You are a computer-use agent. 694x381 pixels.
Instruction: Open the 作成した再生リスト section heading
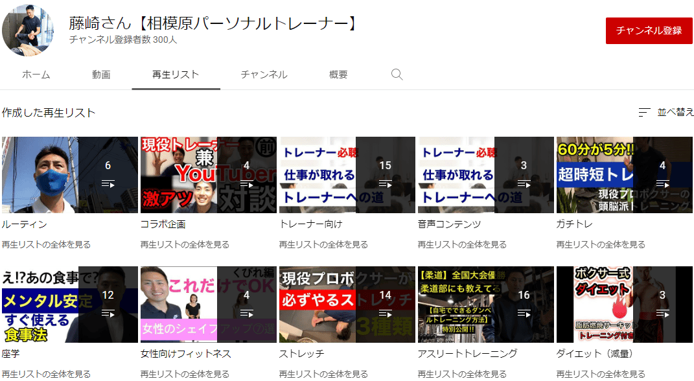tap(49, 113)
